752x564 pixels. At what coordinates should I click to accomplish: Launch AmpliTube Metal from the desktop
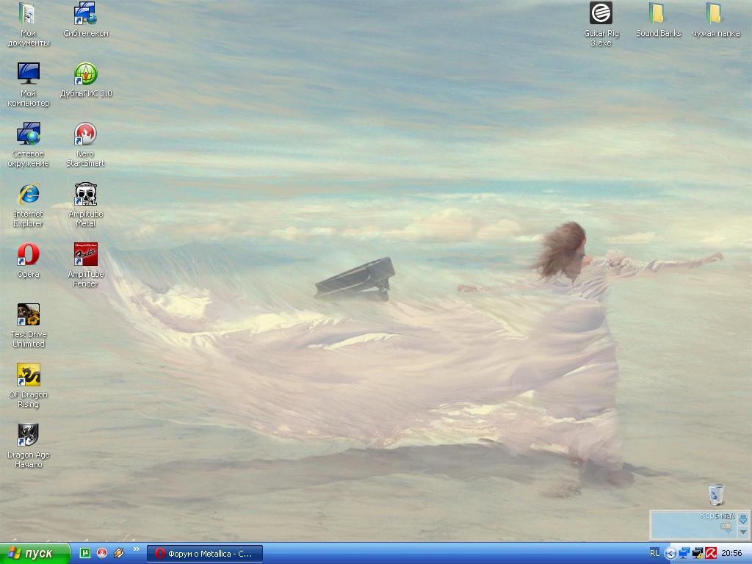coord(86,195)
